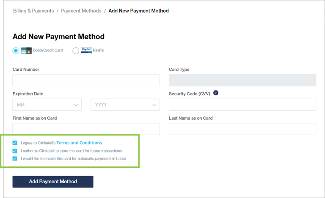Click the Security Code (CVV) field
Image resolution: width=325 pixels, height=198 pixels.
point(242,105)
